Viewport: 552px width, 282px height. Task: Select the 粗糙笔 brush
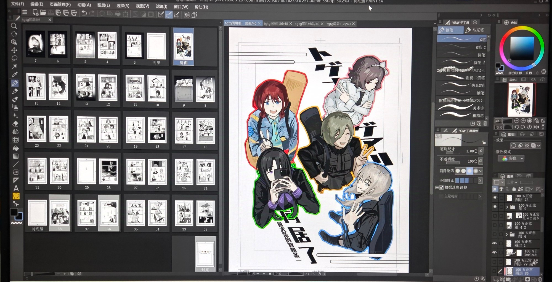point(461,115)
